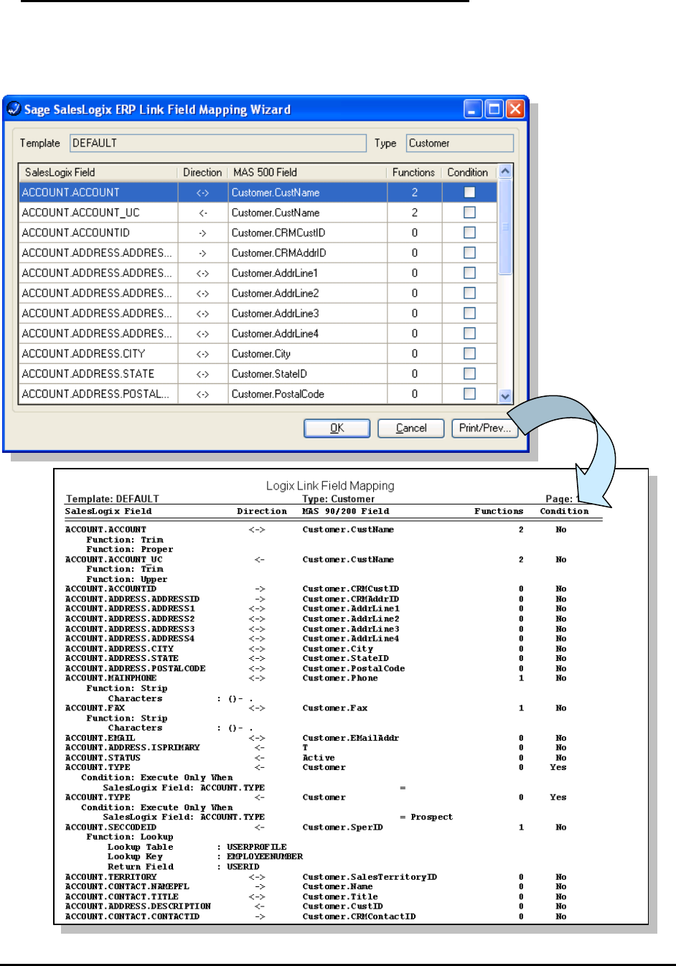Close the Field Mapping Wizard window
This screenshot has height=966, width=676.
pyautogui.click(x=515, y=109)
